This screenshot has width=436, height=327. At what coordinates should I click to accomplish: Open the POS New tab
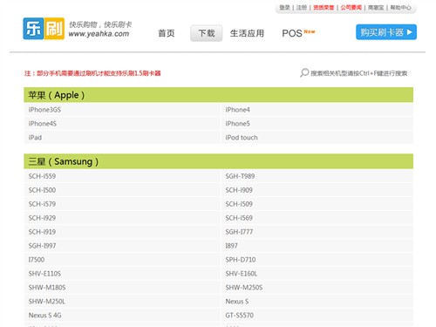pos(298,33)
